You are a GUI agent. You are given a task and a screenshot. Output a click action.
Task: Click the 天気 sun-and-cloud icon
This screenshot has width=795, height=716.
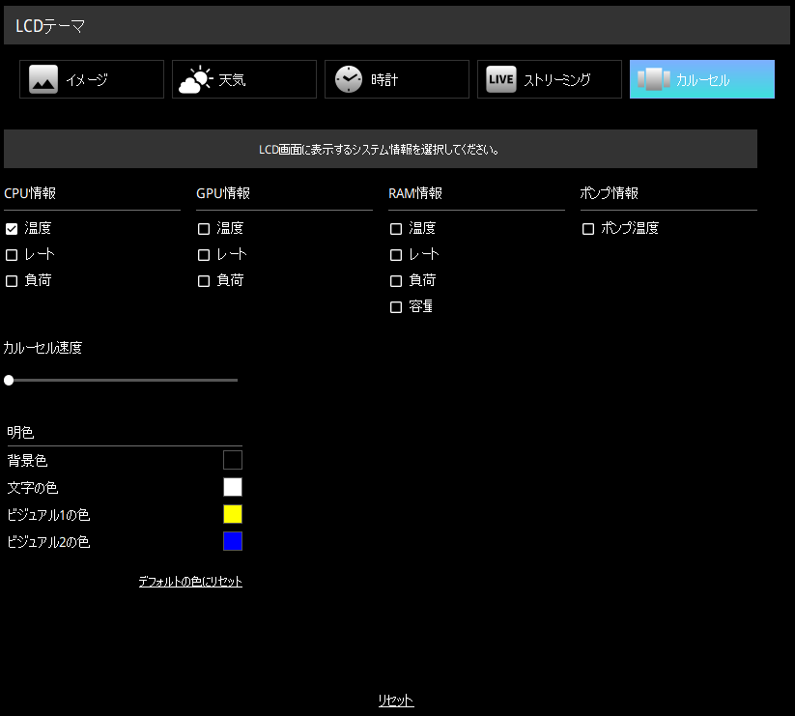[195, 79]
